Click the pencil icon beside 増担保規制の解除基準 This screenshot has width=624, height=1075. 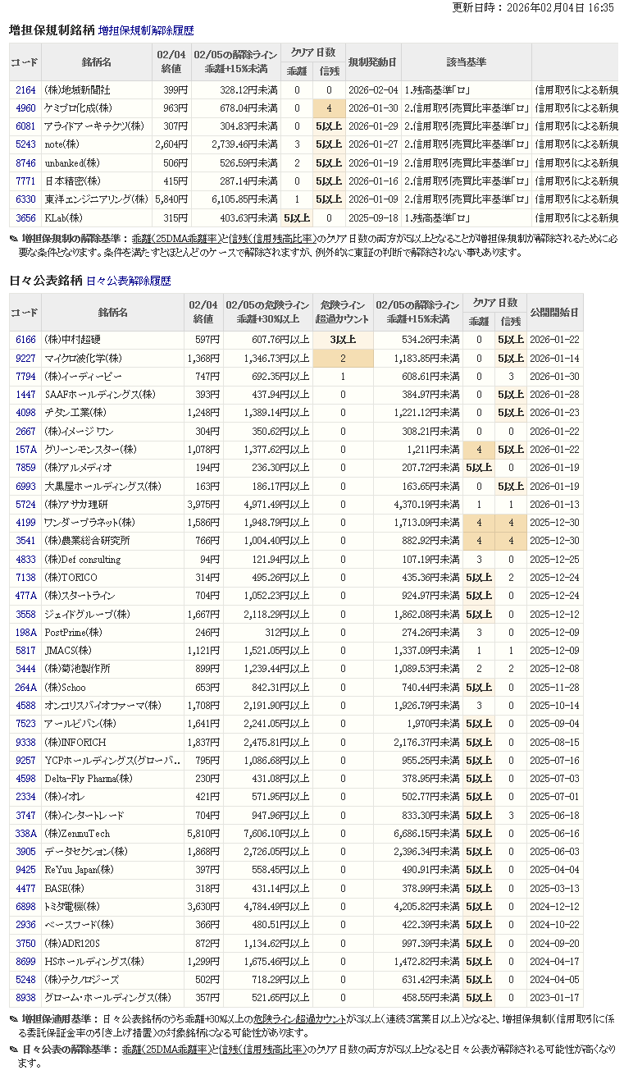click(14, 239)
